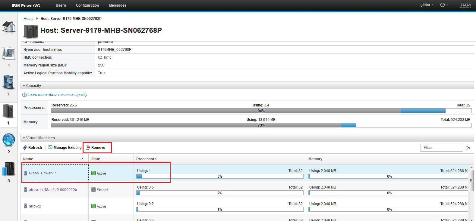Open the Configuration menu
This screenshot has width=476, height=221.
click(x=87, y=5)
